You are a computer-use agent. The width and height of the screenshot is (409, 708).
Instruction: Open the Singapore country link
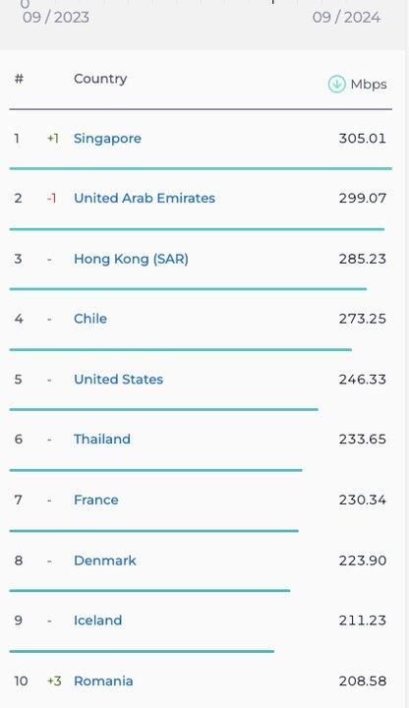(x=107, y=139)
